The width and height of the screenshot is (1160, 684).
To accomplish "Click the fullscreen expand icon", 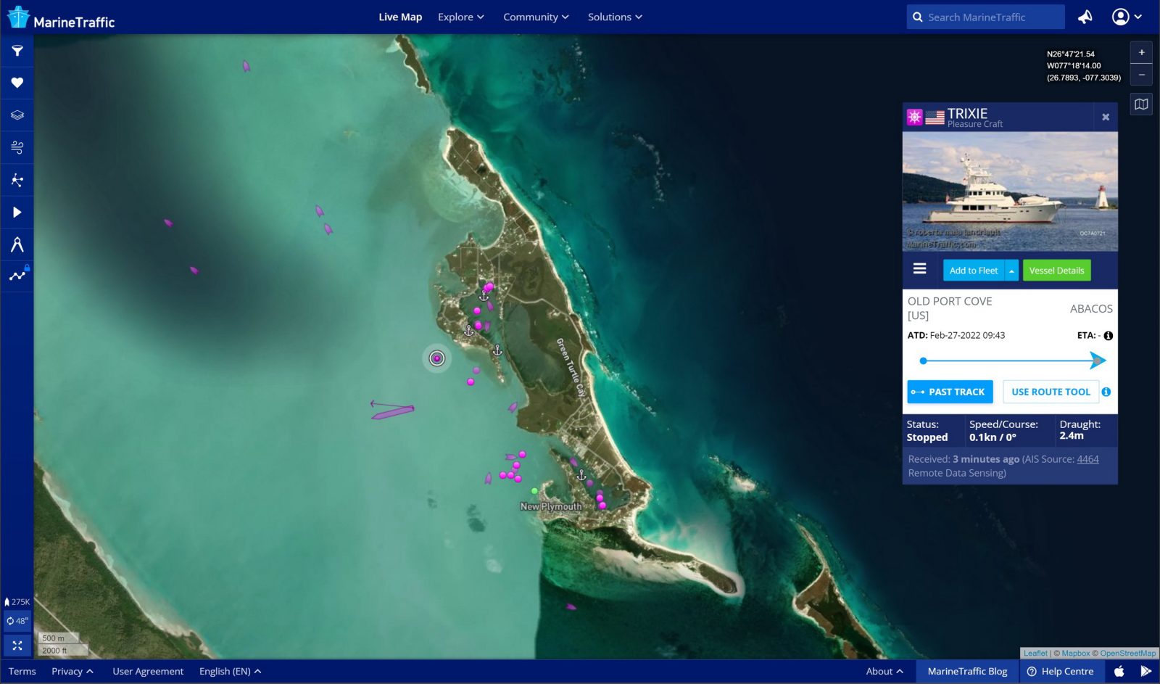I will coord(17,646).
